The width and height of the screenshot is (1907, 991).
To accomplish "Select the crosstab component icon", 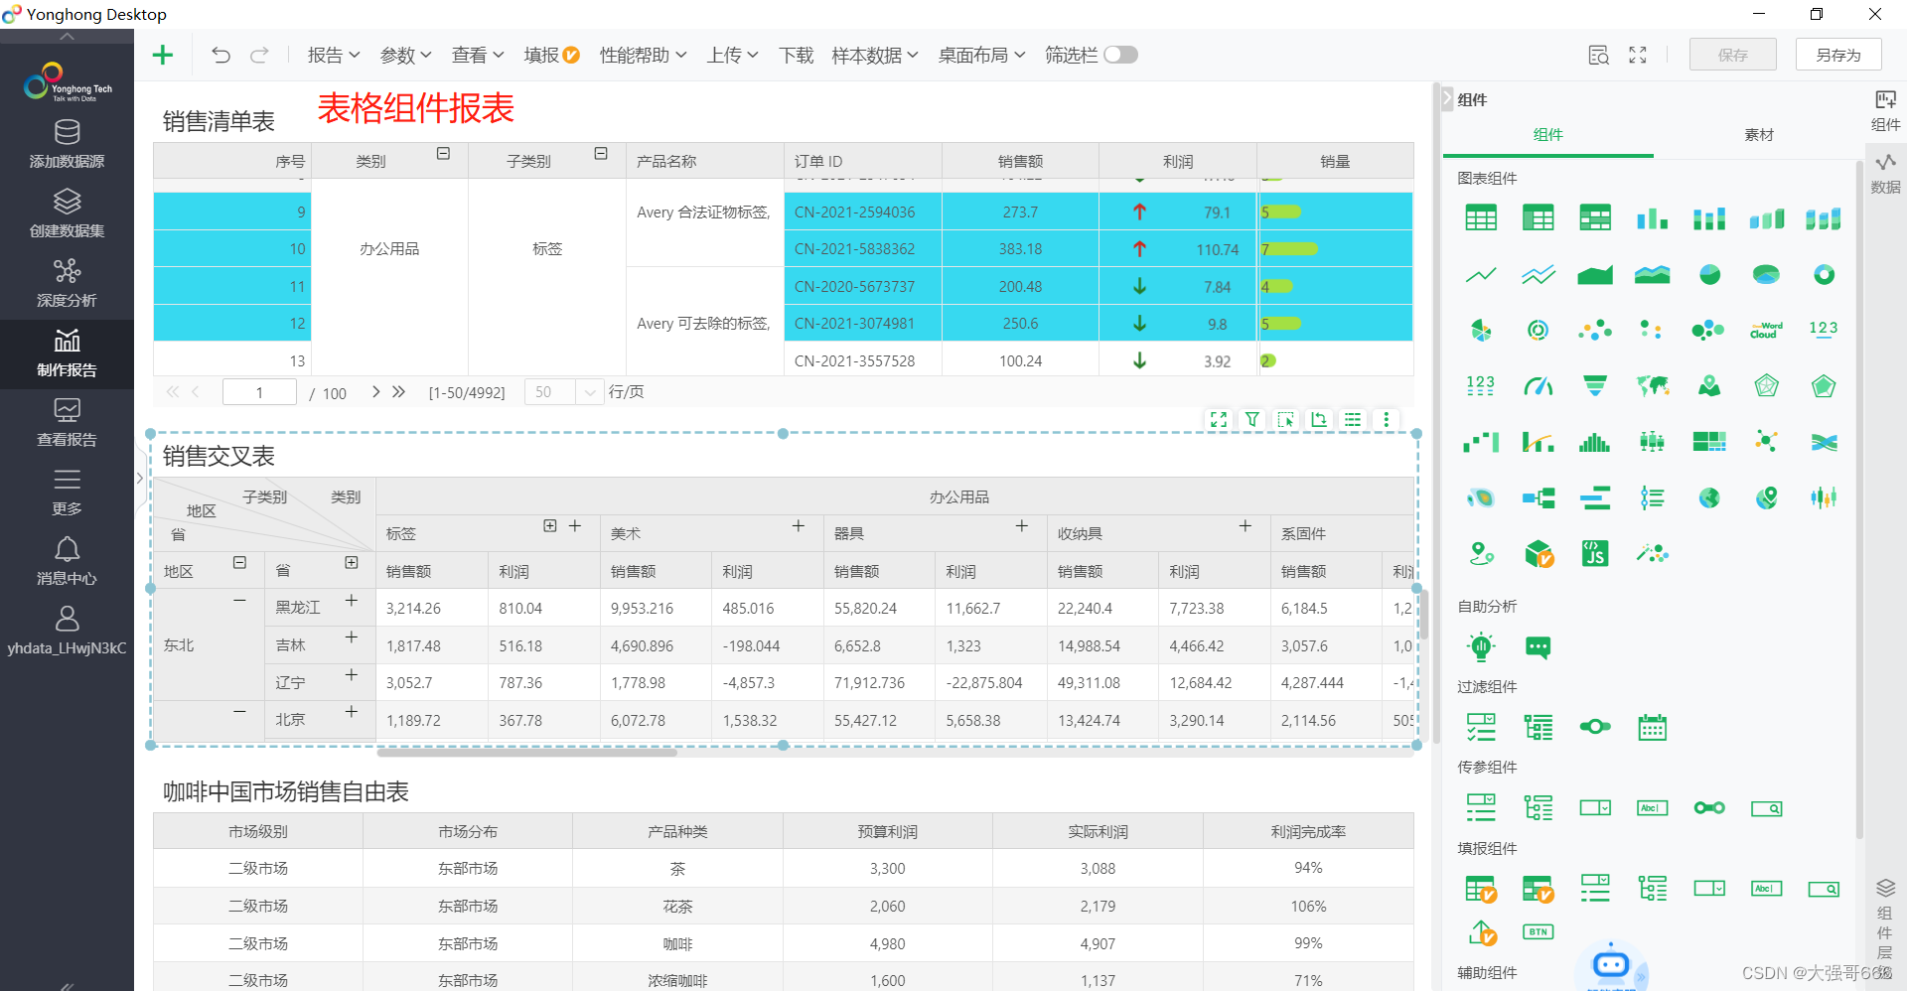I will 1538,217.
